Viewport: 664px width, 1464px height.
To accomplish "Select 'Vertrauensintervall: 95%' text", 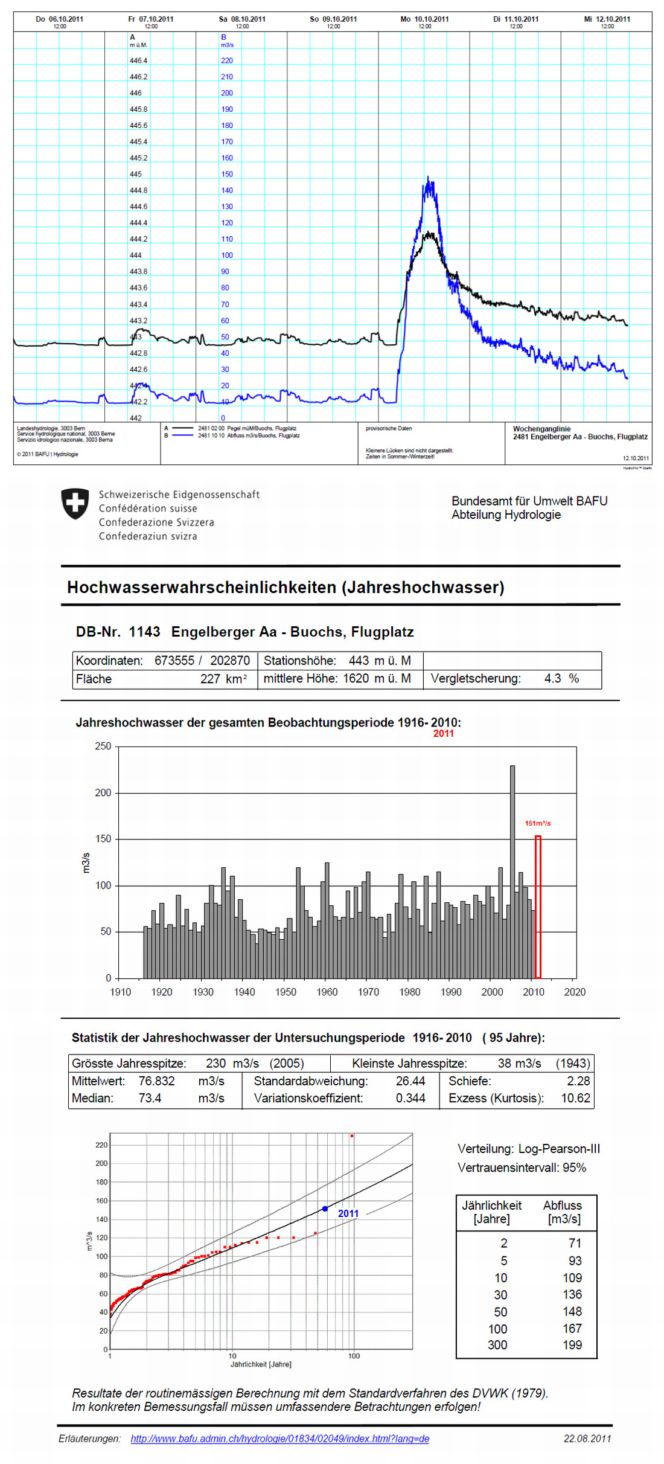I will [522, 1167].
